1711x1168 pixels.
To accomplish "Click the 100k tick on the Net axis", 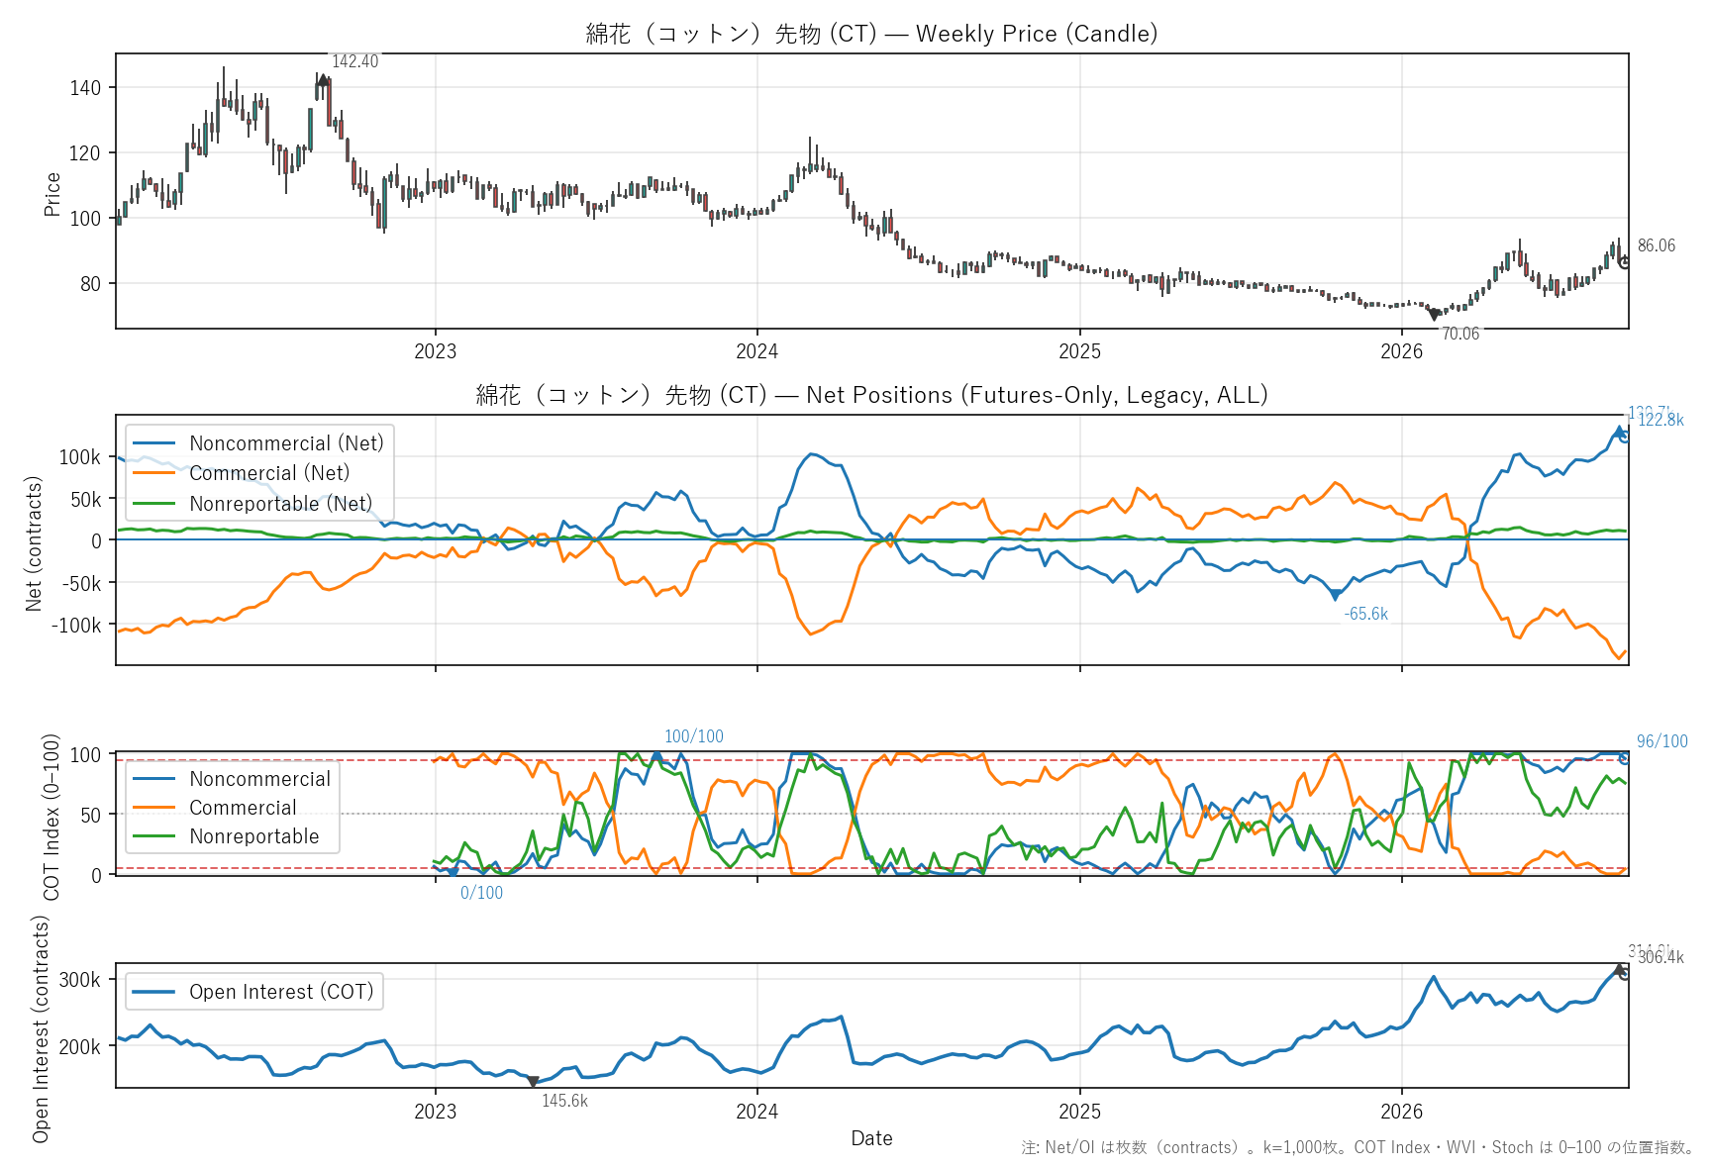I will (x=80, y=457).
